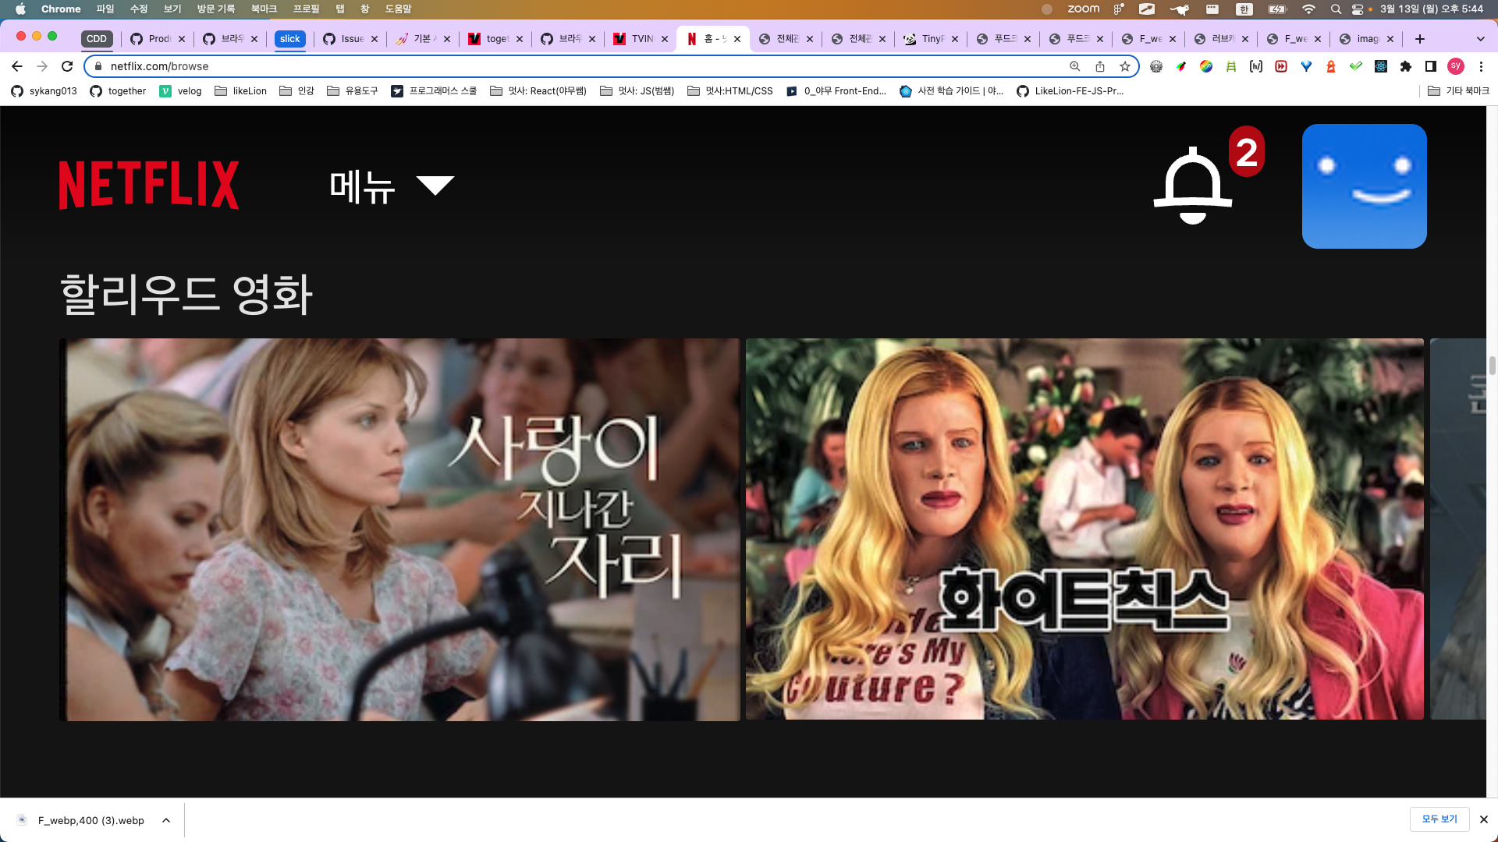Screen dimensions: 1498x842
Task: Switch to the CDD tab group
Action: click(97, 39)
